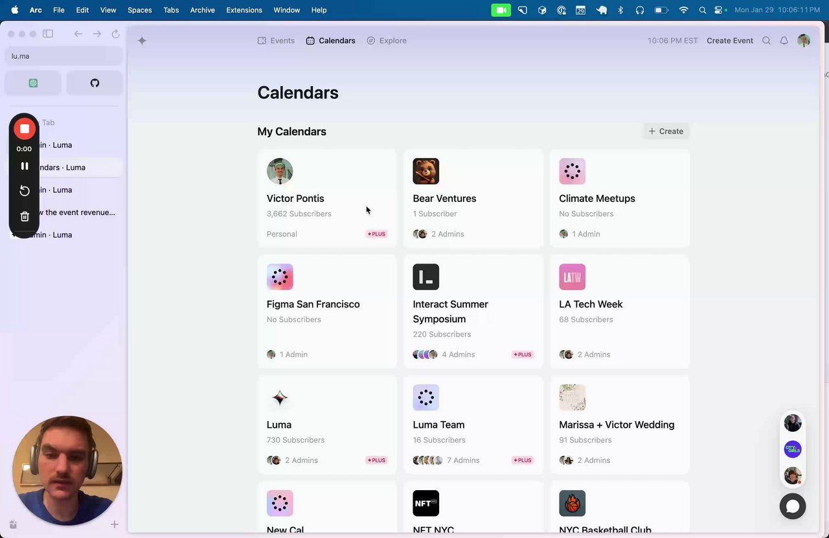Screen dimensions: 829x538
Task: Click the Interact Summer Symposium dark logo
Action: coord(426,277)
